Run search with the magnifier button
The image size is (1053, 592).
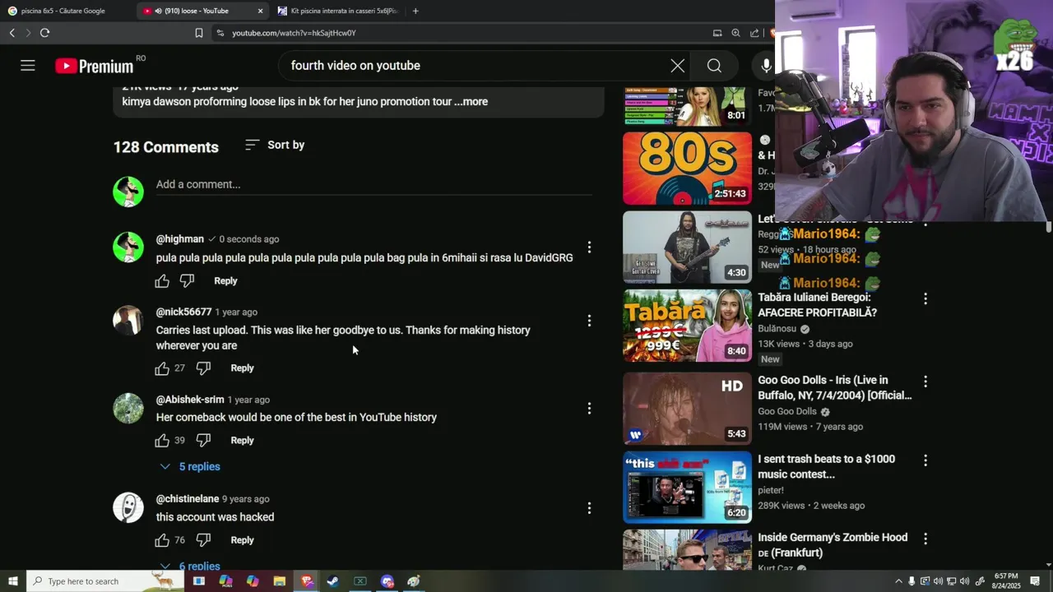click(714, 66)
